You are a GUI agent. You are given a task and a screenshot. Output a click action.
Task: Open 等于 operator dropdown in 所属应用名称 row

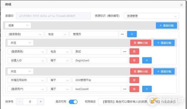point(59,80)
